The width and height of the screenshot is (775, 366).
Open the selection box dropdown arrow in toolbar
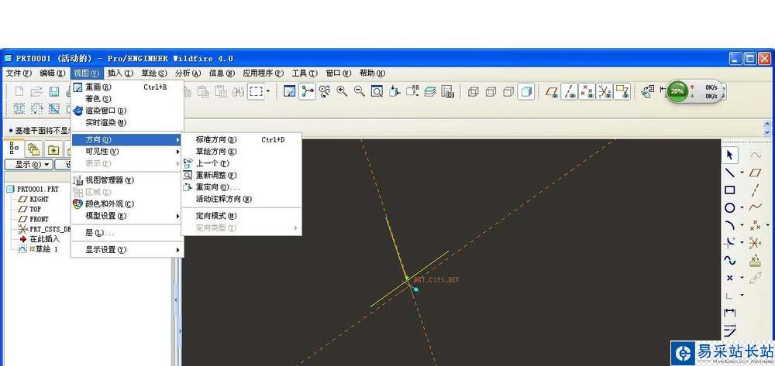pyautogui.click(x=268, y=91)
